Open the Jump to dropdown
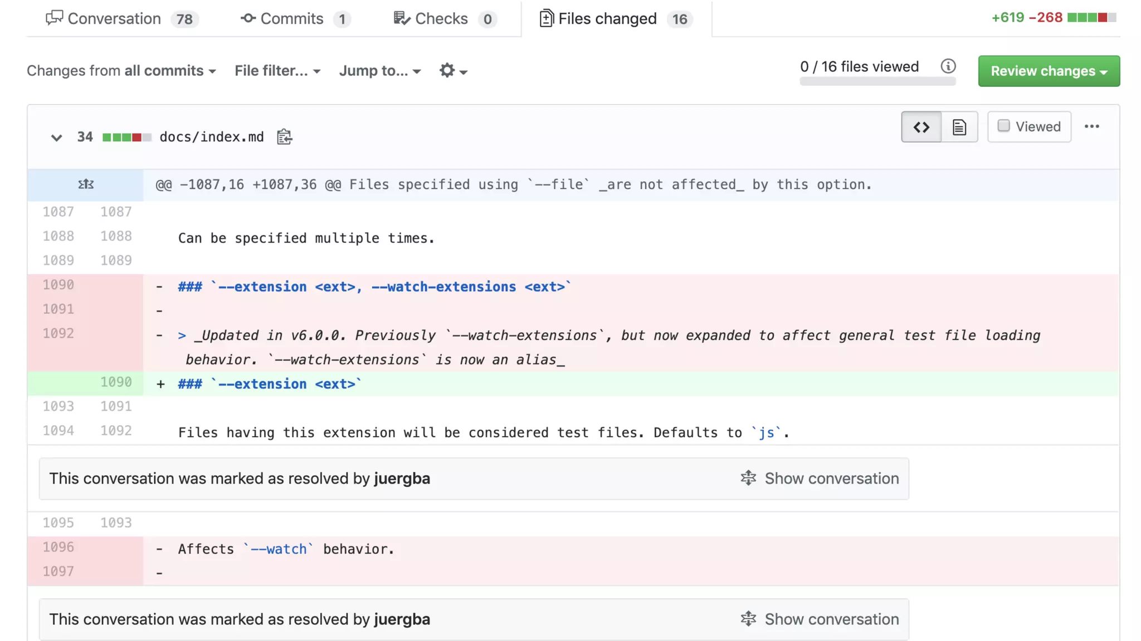The width and height of the screenshot is (1141, 641). (x=379, y=71)
